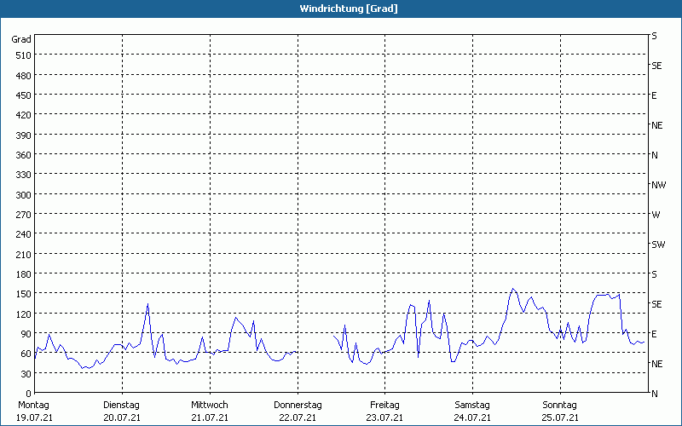Select the 450 y-axis value
Screen dimensions: 682x426
point(24,95)
